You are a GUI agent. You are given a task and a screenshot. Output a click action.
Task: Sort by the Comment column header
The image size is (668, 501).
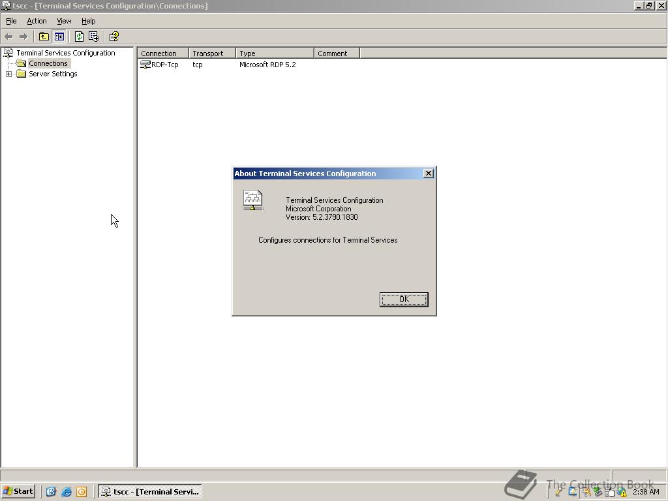click(x=337, y=53)
